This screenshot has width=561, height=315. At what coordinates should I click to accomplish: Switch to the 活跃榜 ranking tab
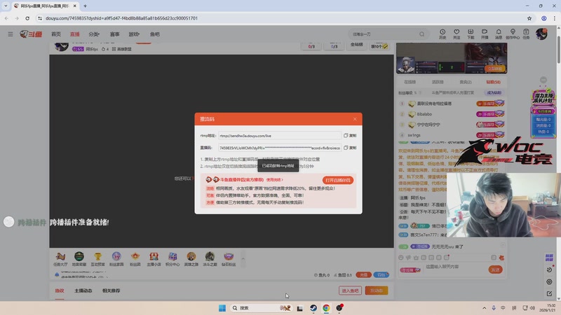(x=438, y=82)
